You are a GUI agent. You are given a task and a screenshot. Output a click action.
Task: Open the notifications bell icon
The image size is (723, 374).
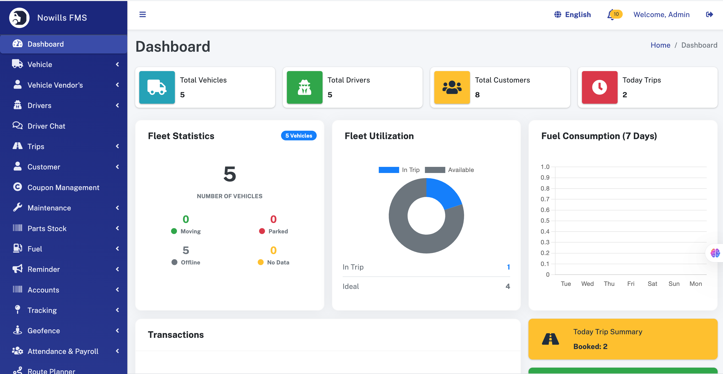point(611,15)
